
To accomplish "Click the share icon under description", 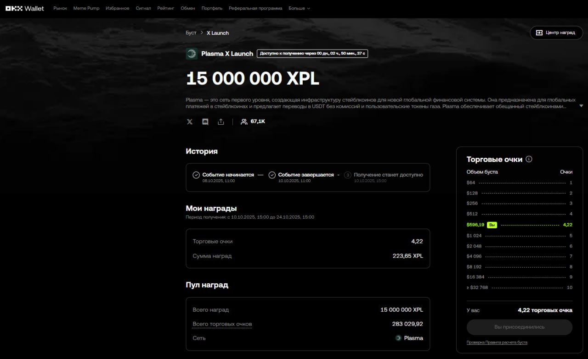I will point(221,122).
